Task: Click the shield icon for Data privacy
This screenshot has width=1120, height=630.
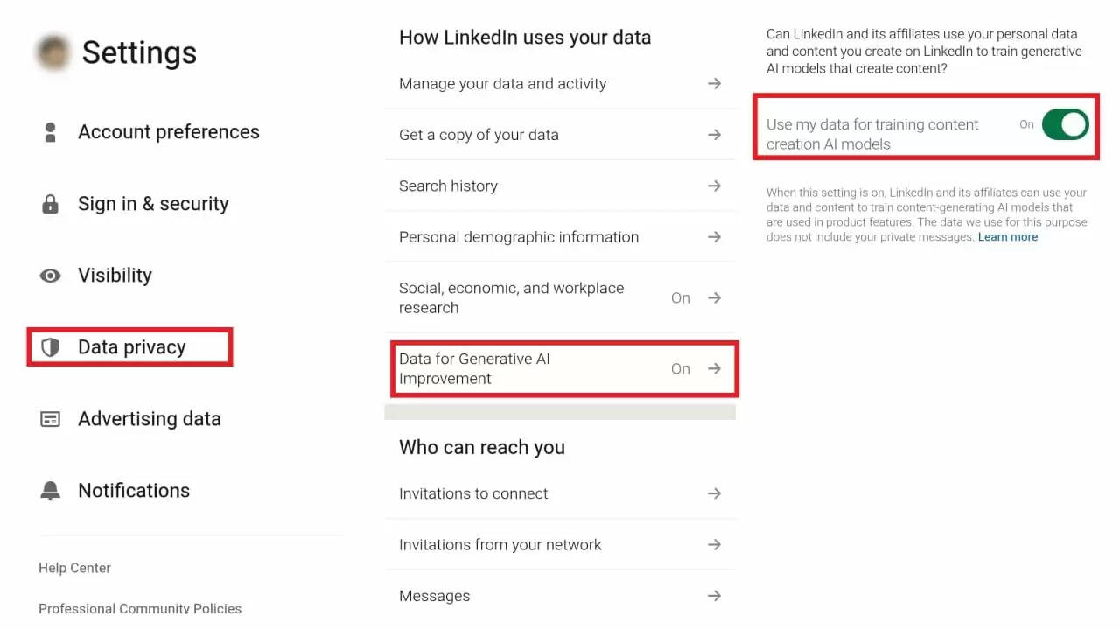Action: (x=49, y=346)
